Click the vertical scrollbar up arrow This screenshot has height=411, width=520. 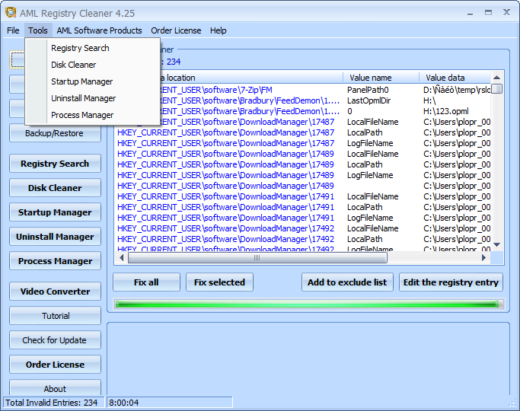pyautogui.click(x=496, y=78)
